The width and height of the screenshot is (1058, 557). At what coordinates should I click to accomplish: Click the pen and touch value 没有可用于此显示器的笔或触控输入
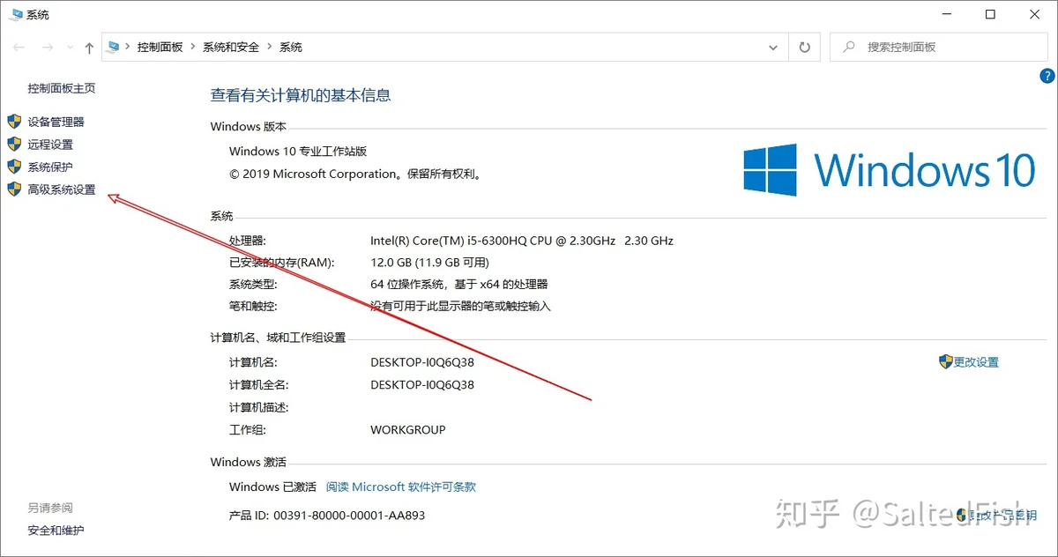pyautogui.click(x=461, y=307)
